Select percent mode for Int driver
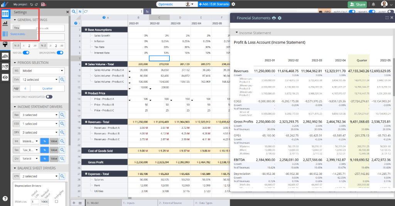 pos(45,141)
